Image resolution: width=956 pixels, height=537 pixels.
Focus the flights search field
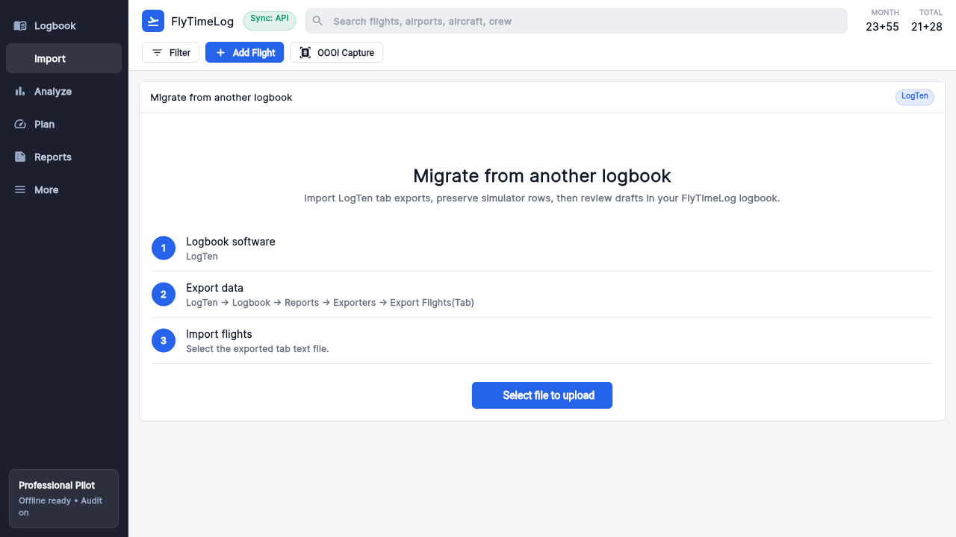pyautogui.click(x=576, y=21)
